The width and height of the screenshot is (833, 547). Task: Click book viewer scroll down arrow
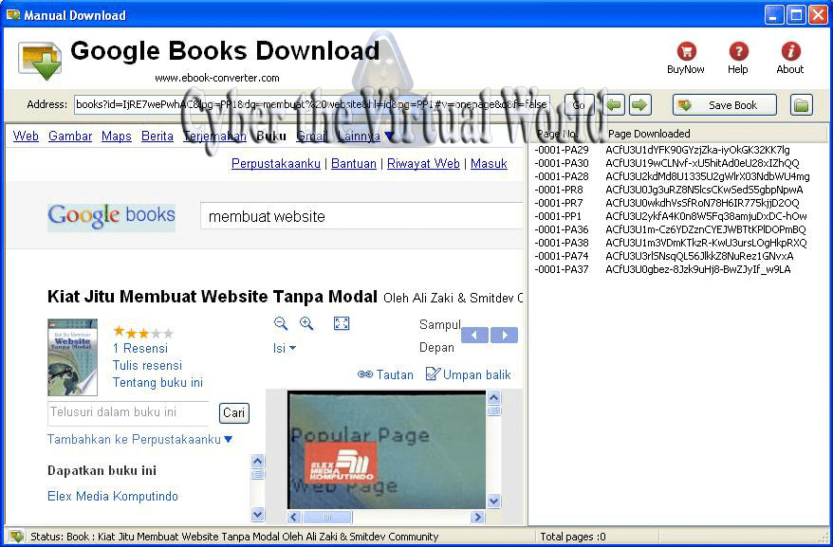point(494,501)
